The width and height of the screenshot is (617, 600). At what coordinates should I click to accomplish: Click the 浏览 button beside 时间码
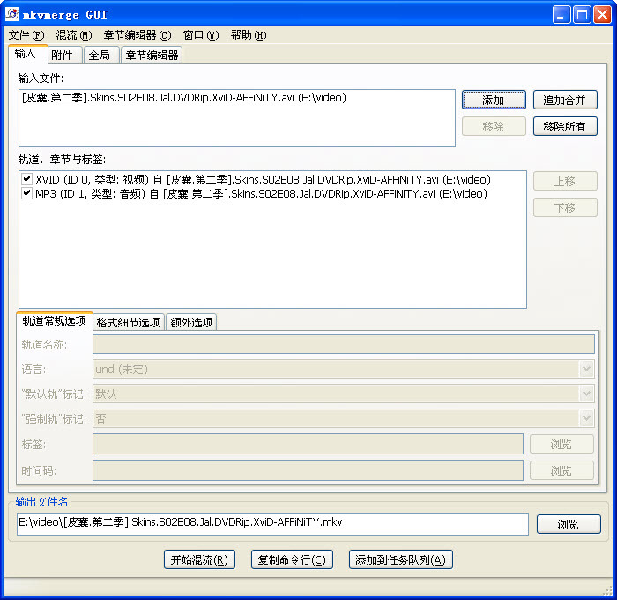(561, 470)
